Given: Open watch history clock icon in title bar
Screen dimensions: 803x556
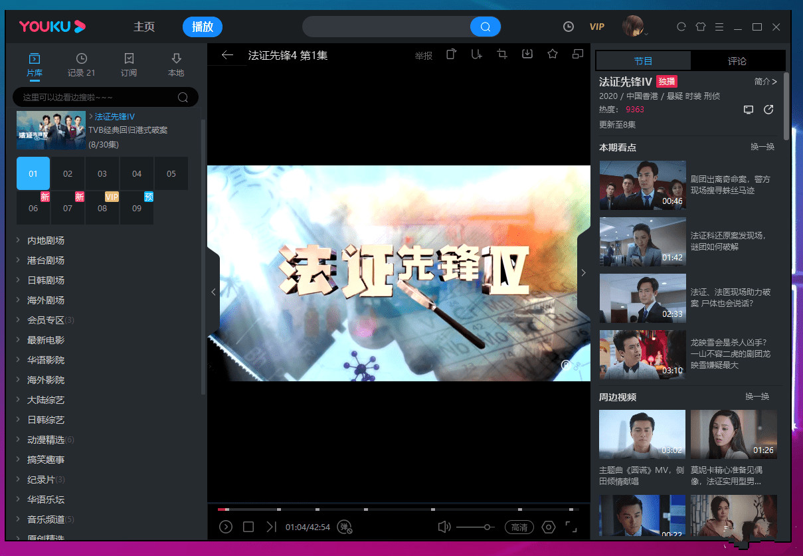Looking at the screenshot, I should pyautogui.click(x=569, y=27).
